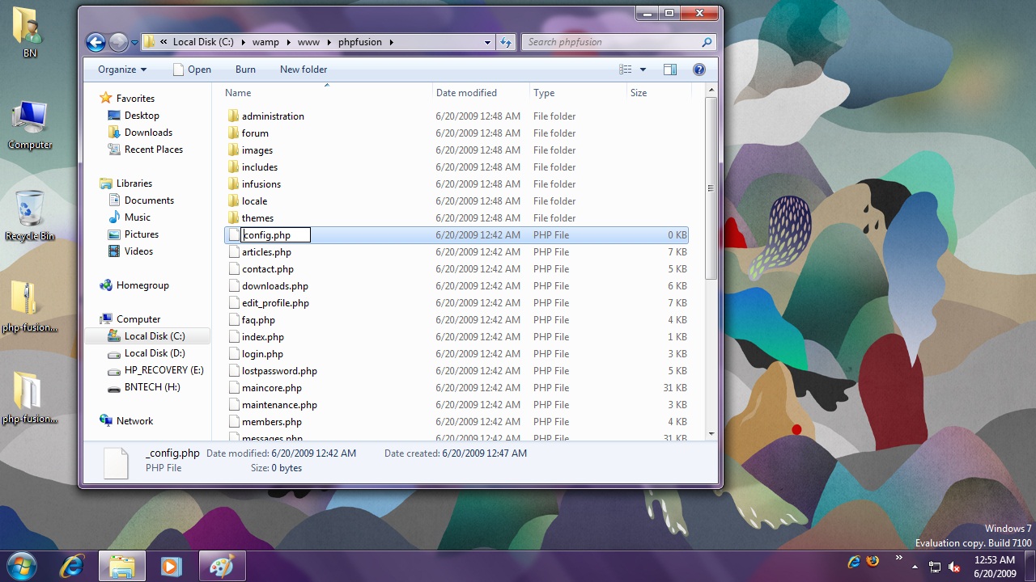This screenshot has width=1036, height=582.
Task: Click the Start orb button
Action: tap(22, 566)
